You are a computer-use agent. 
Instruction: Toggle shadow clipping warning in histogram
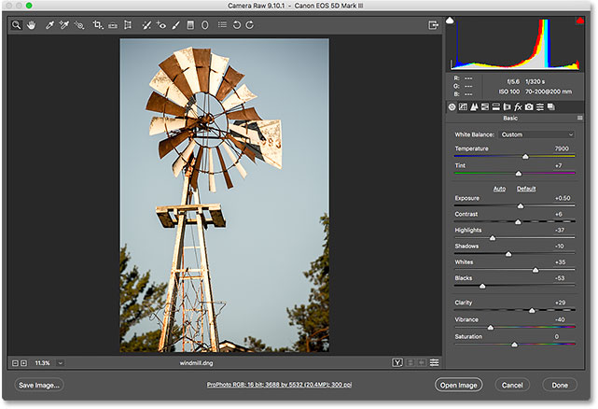(450, 21)
